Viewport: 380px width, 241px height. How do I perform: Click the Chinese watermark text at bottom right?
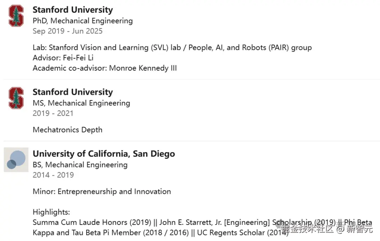click(327, 229)
